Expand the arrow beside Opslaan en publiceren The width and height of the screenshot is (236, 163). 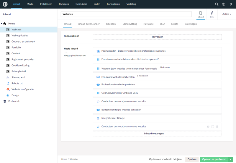(x=231, y=159)
